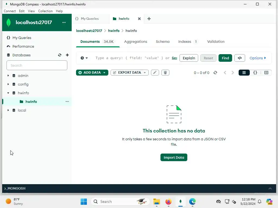Image resolution: width=278 pixels, height=208 pixels.
Task: Open the ADD DATA dropdown
Action: tap(92, 73)
